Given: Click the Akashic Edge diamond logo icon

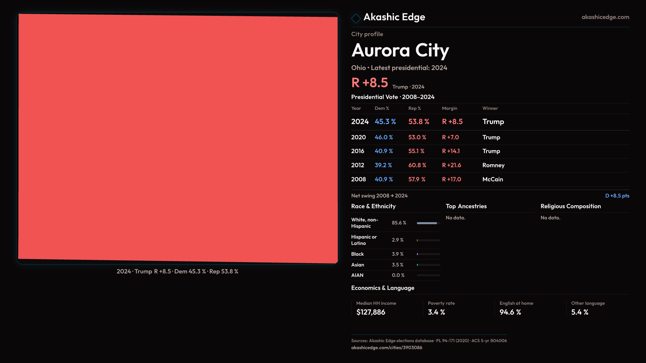Looking at the screenshot, I should click(x=356, y=18).
